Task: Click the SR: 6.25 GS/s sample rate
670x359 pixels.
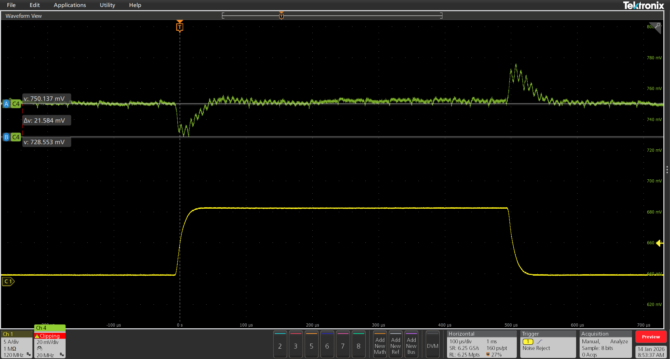Action: pos(464,348)
